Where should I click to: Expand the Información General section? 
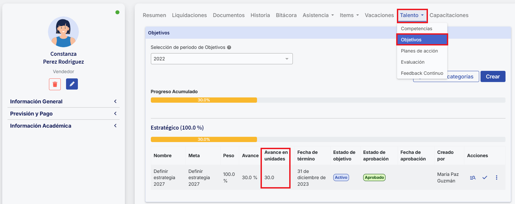click(x=63, y=102)
